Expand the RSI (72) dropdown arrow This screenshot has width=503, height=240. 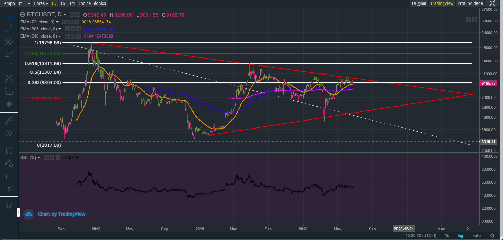coord(39,158)
